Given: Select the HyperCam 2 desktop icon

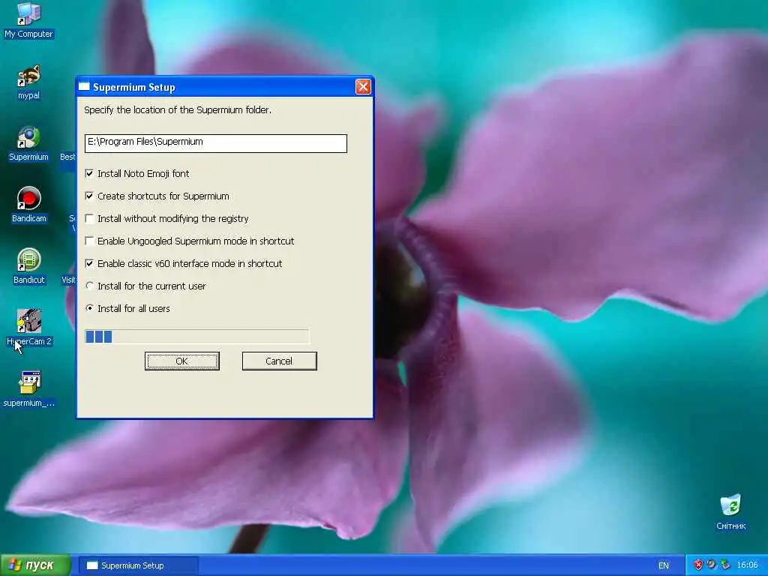Looking at the screenshot, I should click(29, 327).
